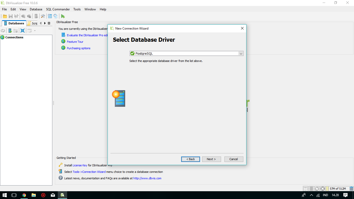Open File Explorer from the taskbar
Viewport: 354px width, 199px height.
(x=34, y=195)
